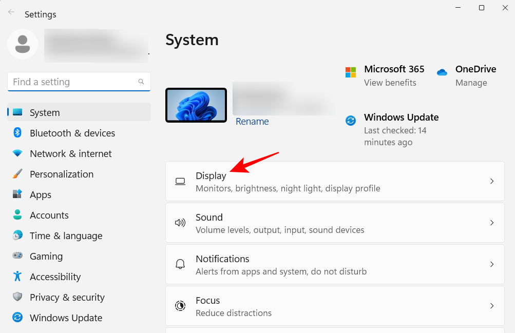Open the Sound settings speaker icon
Image resolution: width=515 pixels, height=333 pixels.
(x=180, y=222)
